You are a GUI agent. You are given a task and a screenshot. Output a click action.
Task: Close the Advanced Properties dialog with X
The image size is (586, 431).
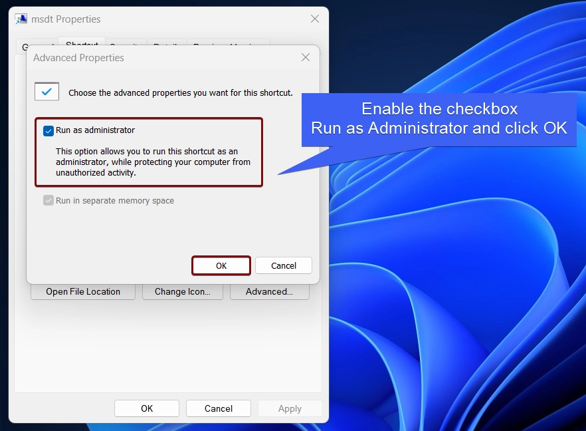(306, 58)
